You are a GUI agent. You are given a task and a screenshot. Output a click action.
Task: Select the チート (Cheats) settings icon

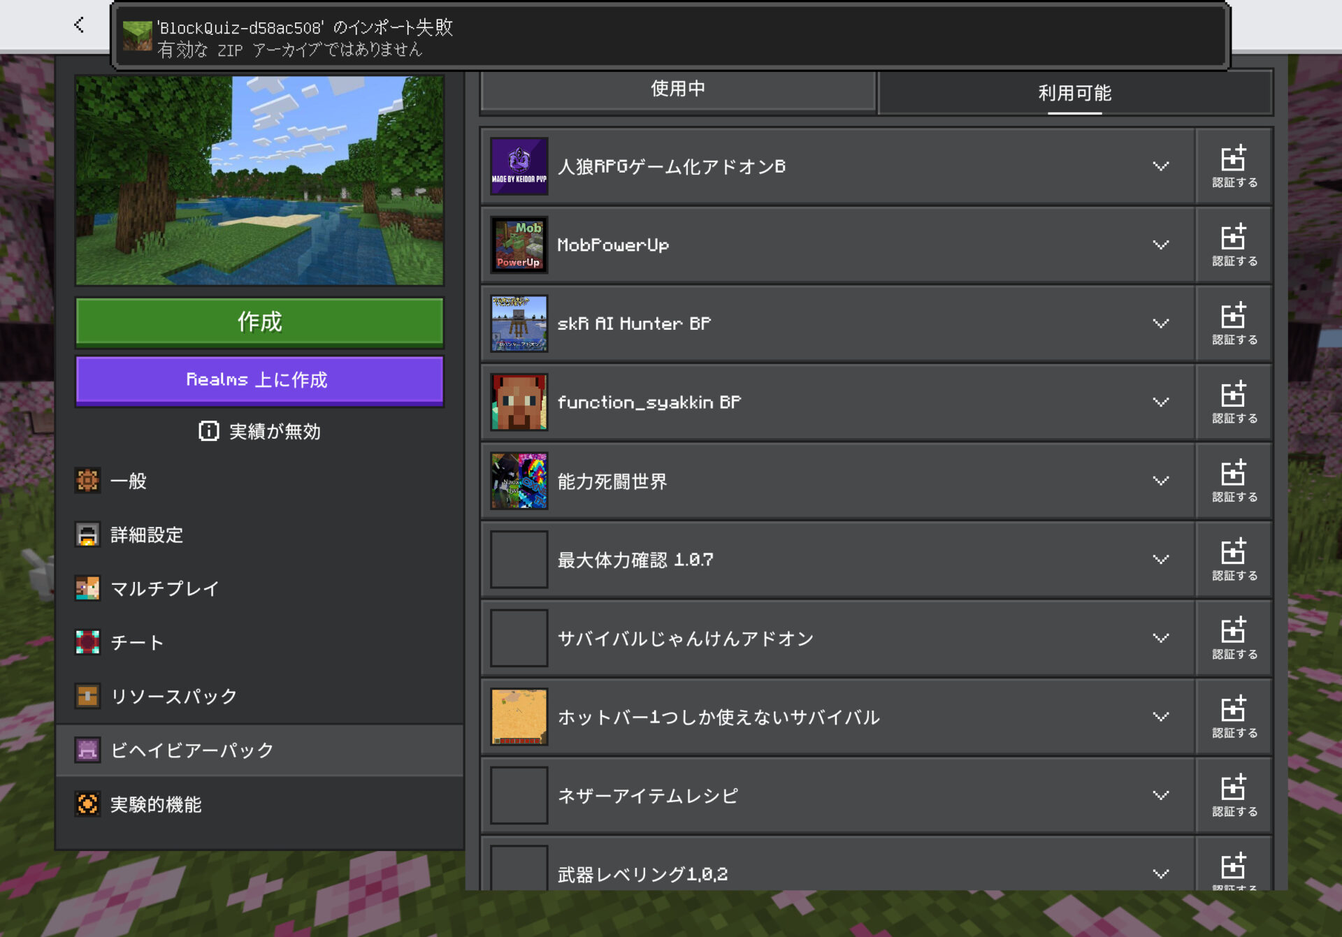pyautogui.click(x=87, y=642)
